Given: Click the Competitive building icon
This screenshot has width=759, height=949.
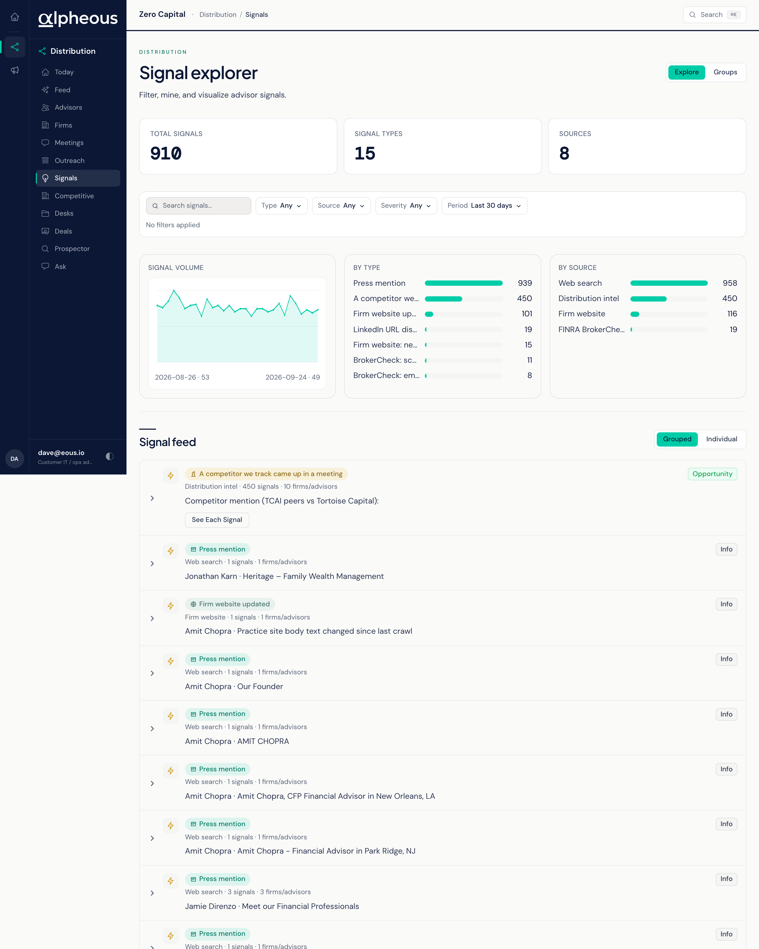Looking at the screenshot, I should 45,196.
